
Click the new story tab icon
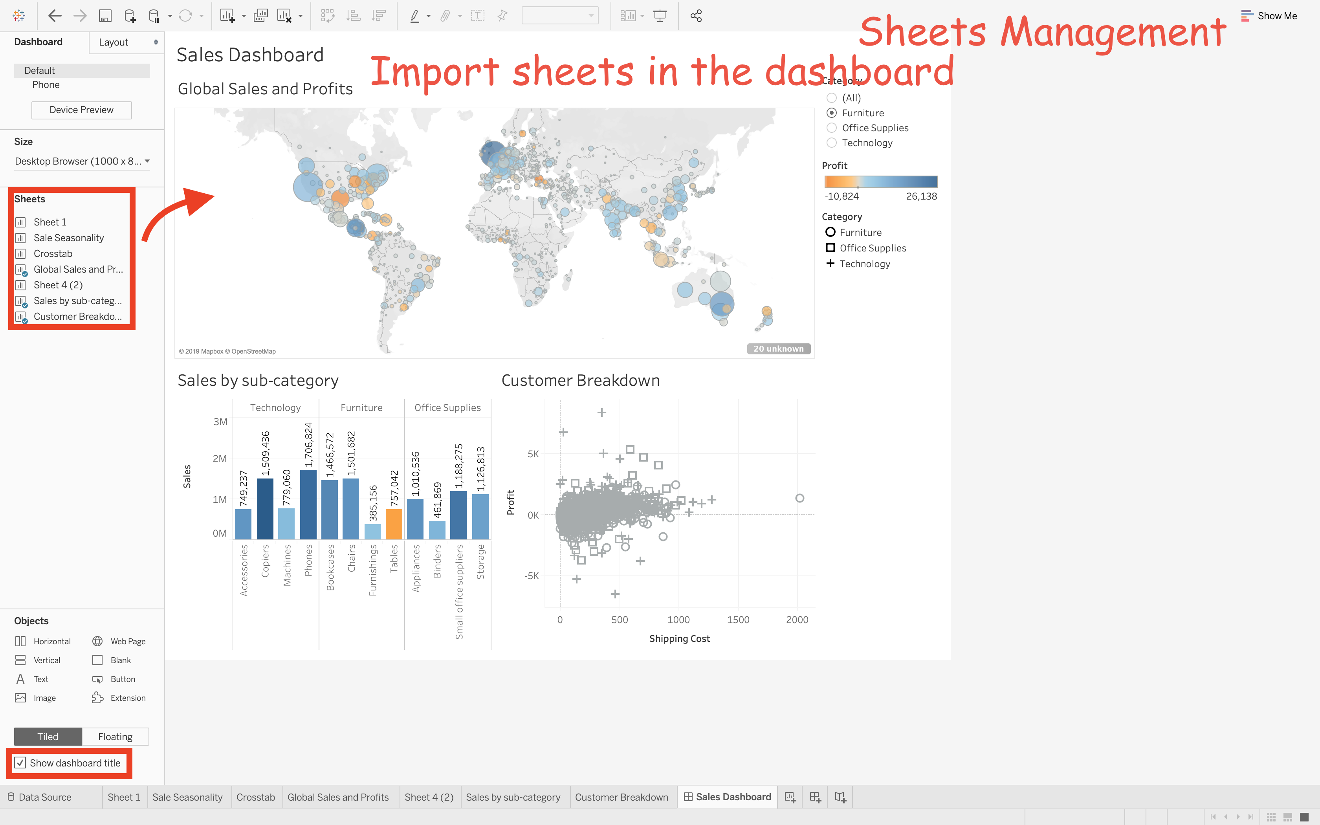coord(840,797)
